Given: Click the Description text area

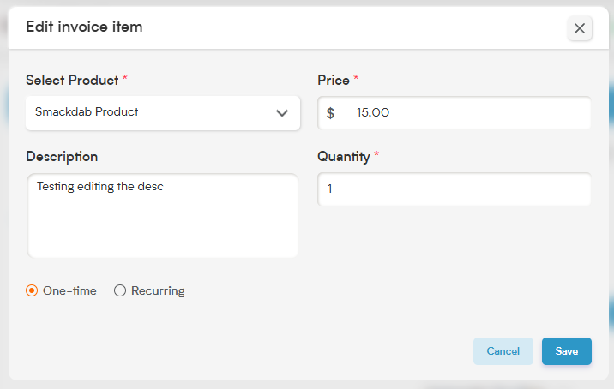Looking at the screenshot, I should coord(163,216).
